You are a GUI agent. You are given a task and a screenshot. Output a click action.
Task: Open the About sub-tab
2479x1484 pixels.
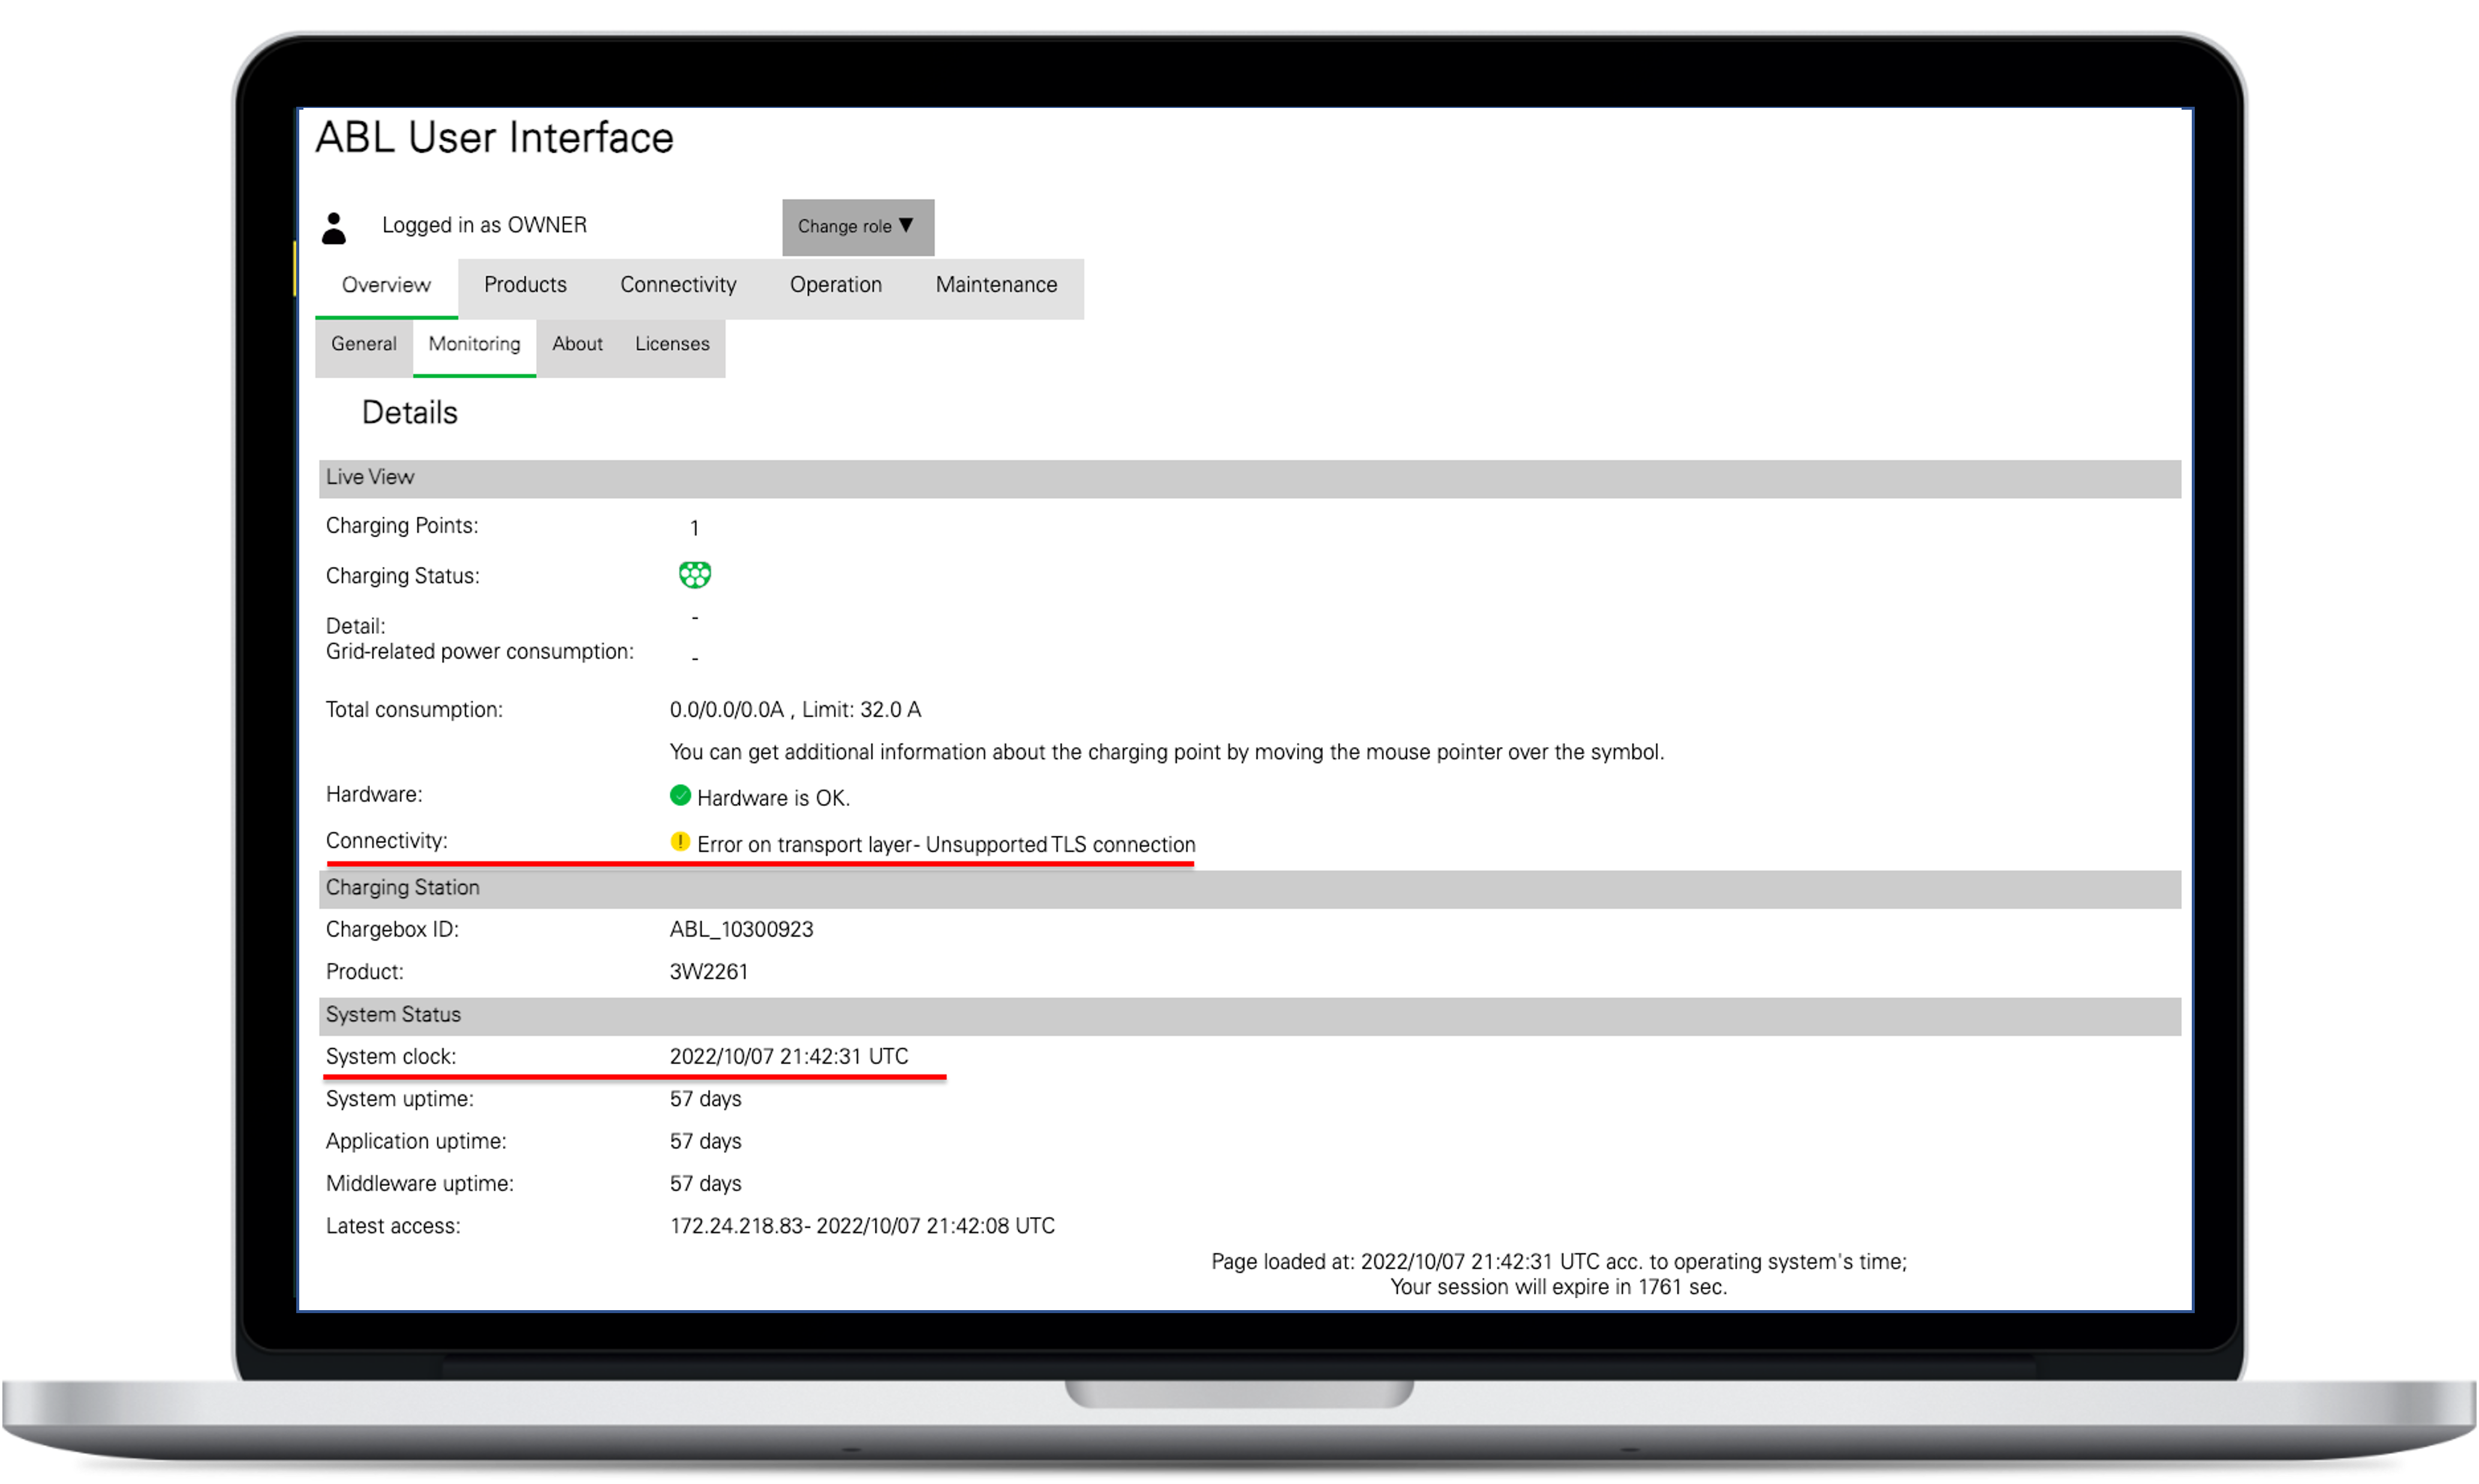tap(577, 344)
